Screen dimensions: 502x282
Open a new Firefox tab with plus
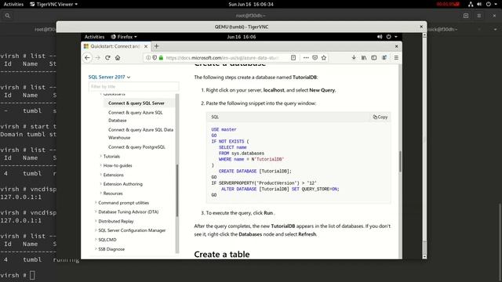tap(157, 46)
